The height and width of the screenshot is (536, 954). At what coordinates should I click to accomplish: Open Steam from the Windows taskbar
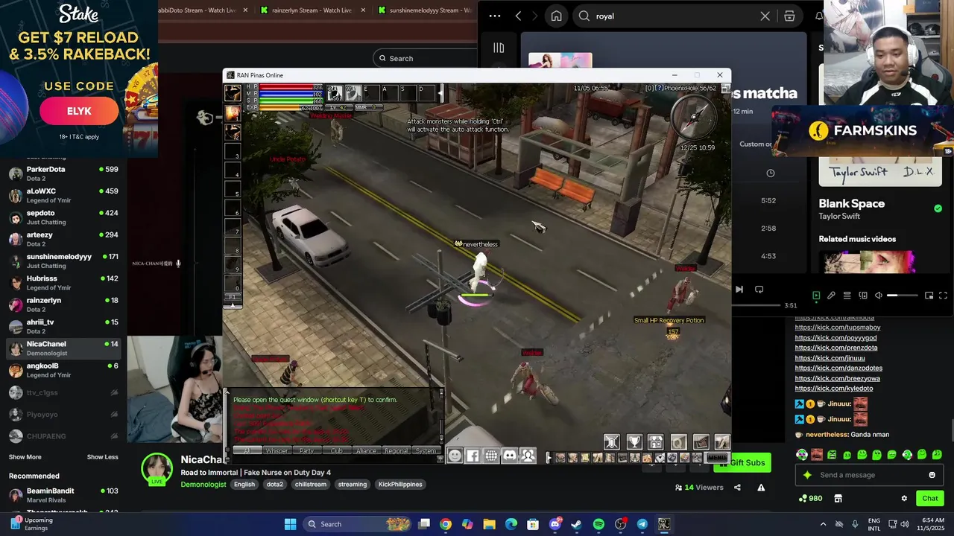coord(576,524)
